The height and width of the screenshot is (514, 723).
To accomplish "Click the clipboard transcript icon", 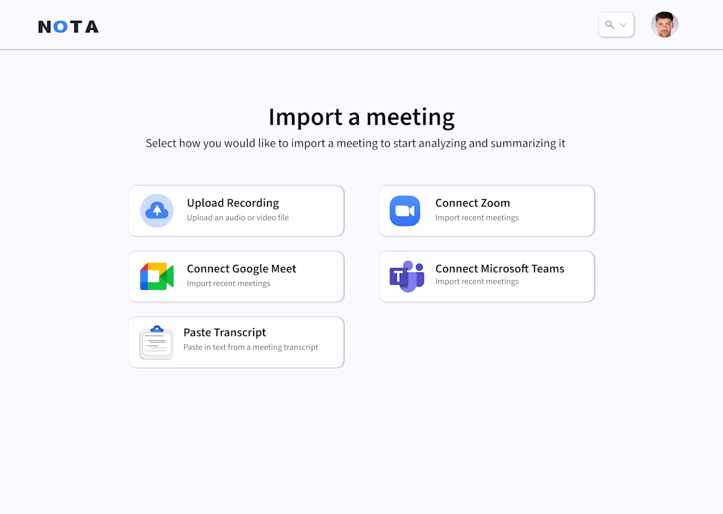I will click(x=156, y=342).
